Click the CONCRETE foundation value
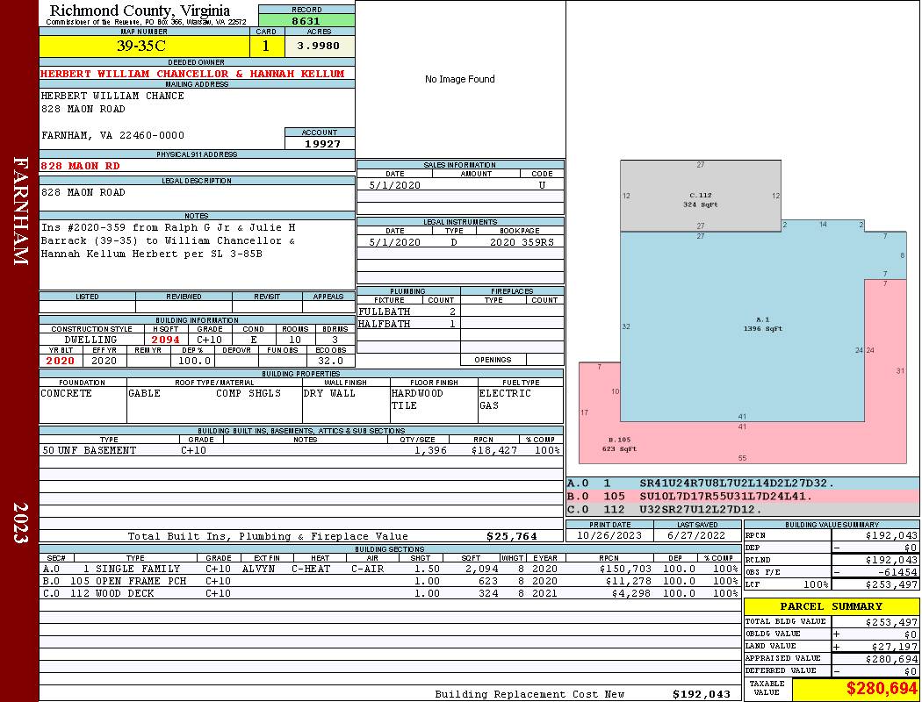Image resolution: width=922 pixels, height=702 pixels. click(x=66, y=393)
